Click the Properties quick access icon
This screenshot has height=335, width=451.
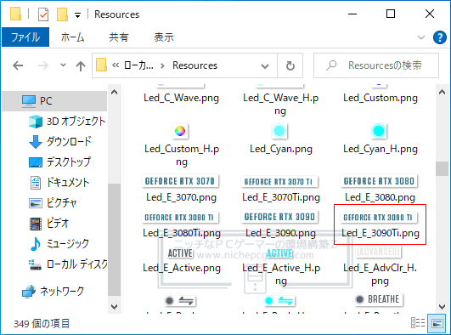coord(43,14)
